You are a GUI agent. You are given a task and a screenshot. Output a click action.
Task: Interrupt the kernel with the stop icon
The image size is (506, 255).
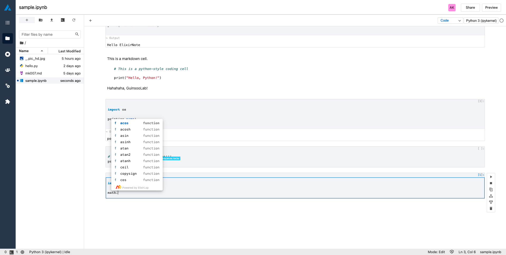491,183
